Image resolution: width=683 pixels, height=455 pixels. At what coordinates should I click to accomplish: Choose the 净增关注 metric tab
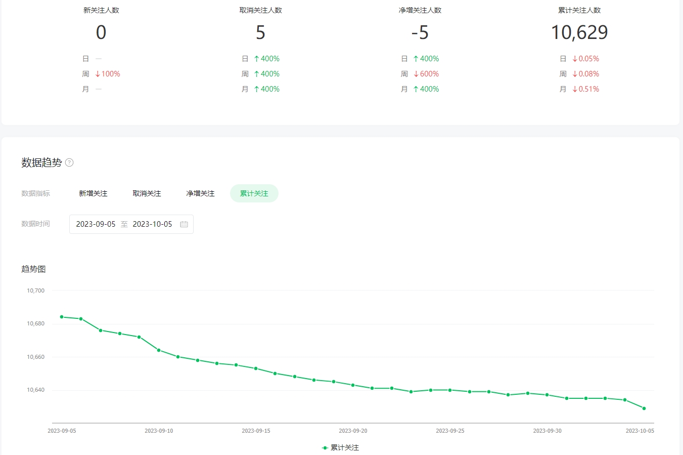point(200,193)
